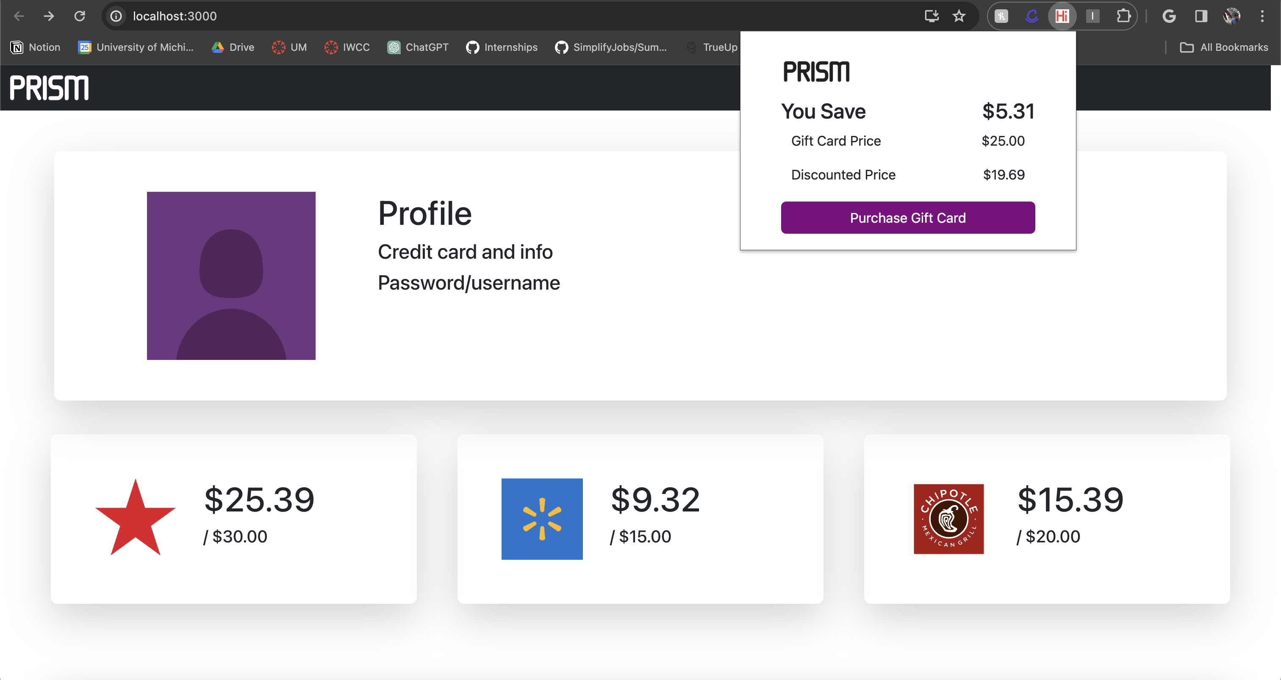Open the Hi extension icon
1281x680 pixels.
tap(1062, 16)
